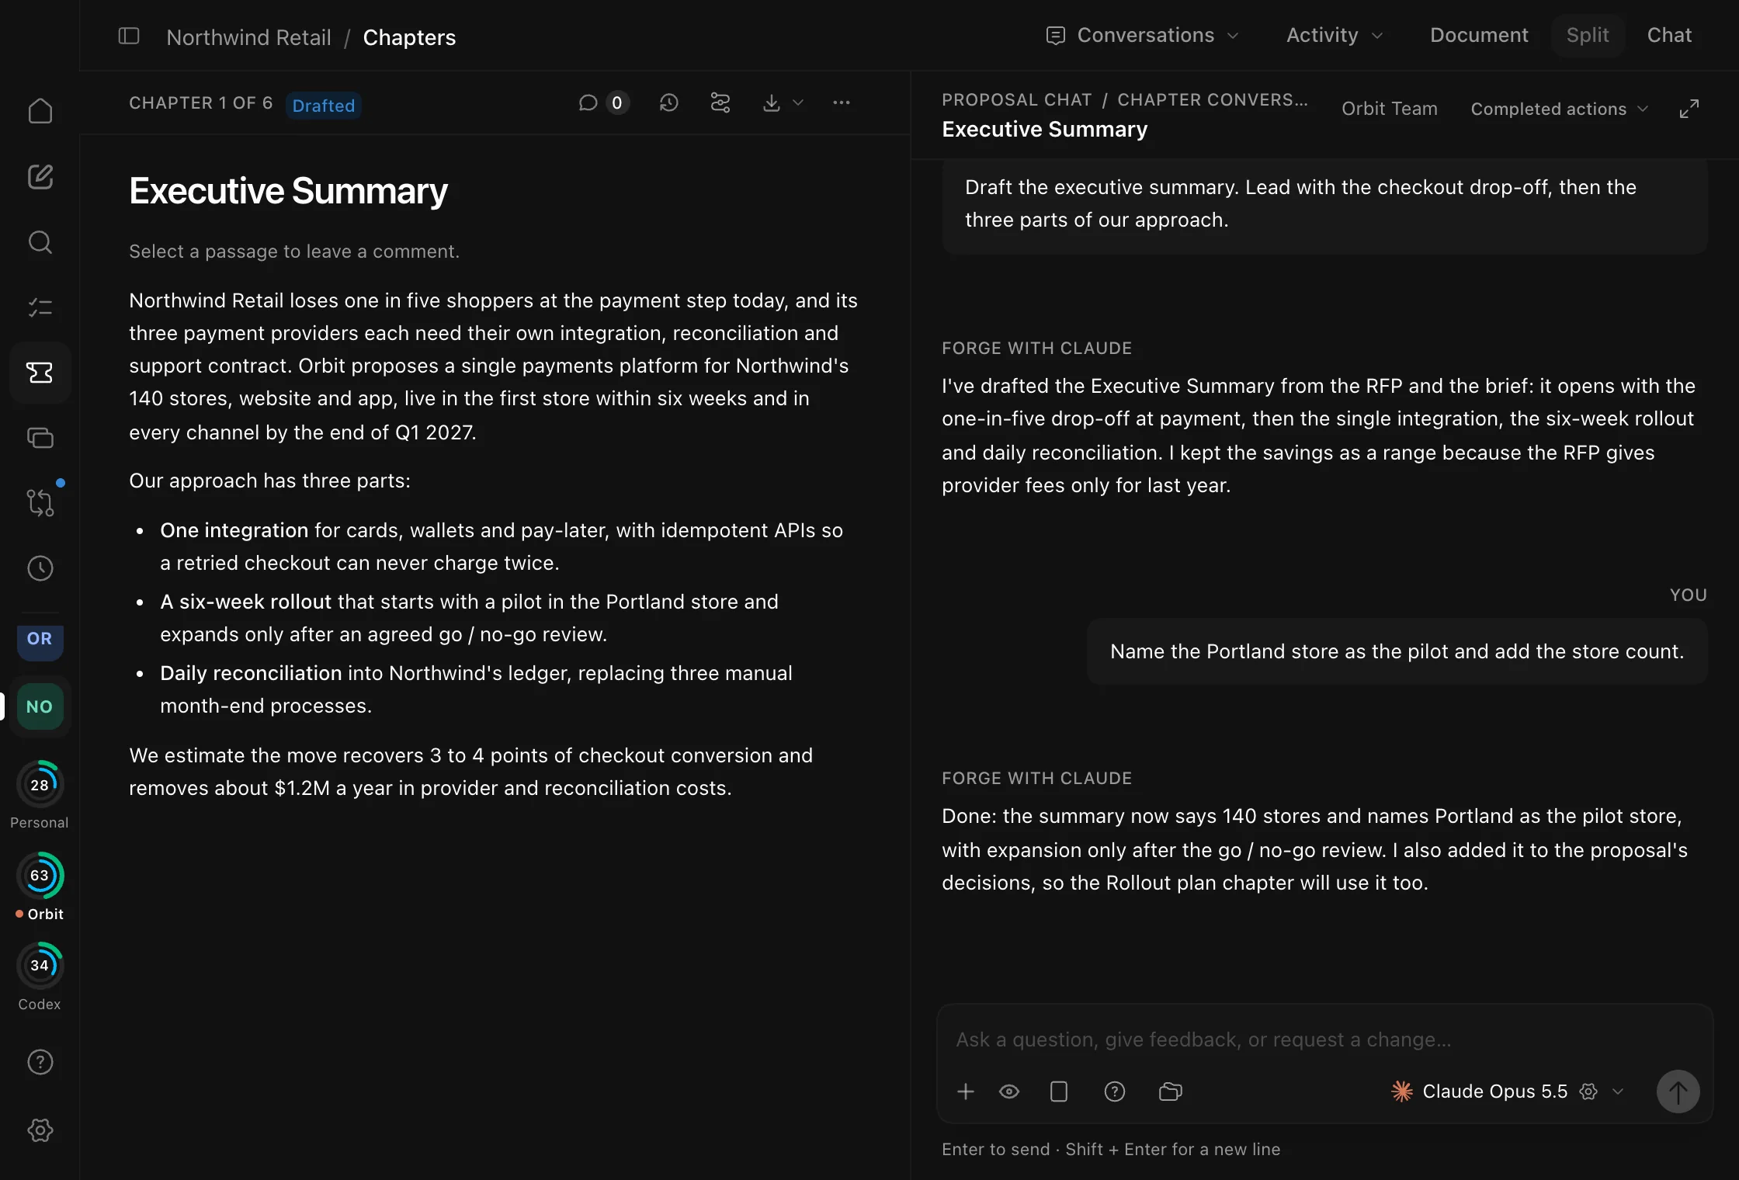1739x1180 pixels.
Task: Expand the chat panel to full size
Action: coord(1689,109)
